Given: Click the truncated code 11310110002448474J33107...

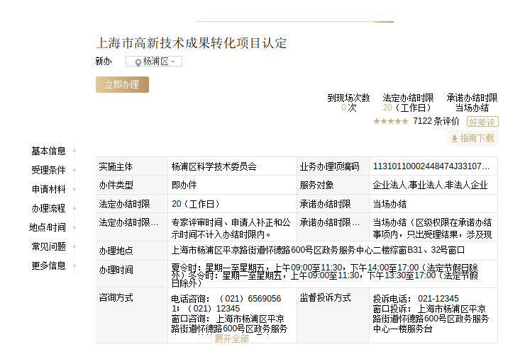Looking at the screenshot, I should 431,166.
